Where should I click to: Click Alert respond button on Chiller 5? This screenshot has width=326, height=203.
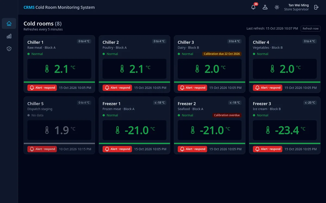click(x=42, y=149)
